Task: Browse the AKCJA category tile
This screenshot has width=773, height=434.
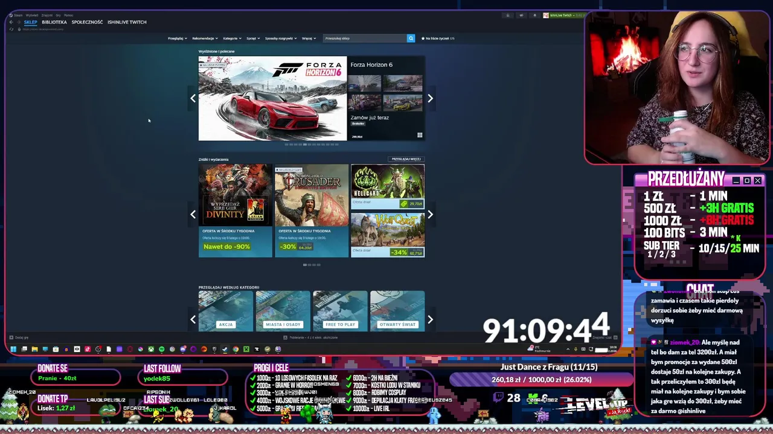Action: coord(226,311)
